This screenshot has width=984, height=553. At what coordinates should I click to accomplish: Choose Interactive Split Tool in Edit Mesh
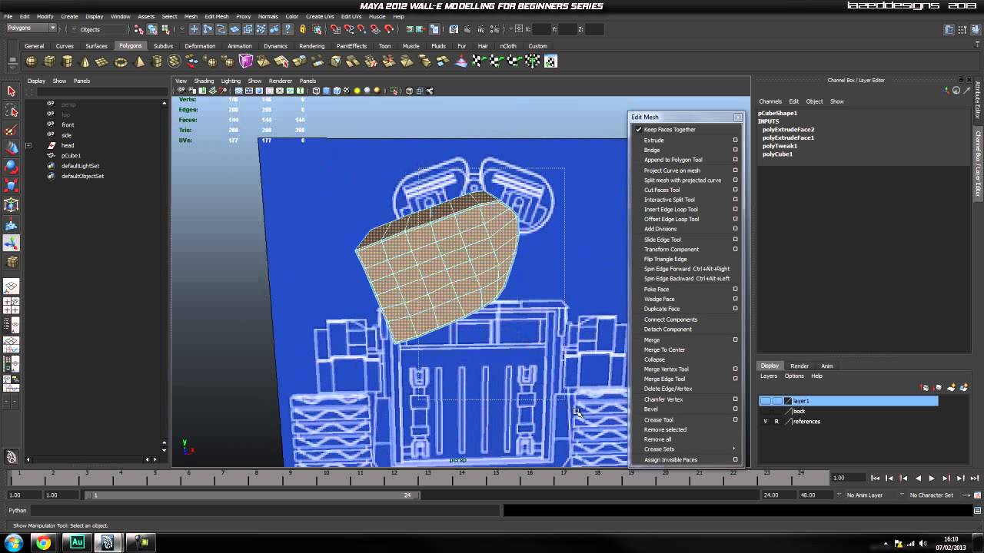point(670,200)
